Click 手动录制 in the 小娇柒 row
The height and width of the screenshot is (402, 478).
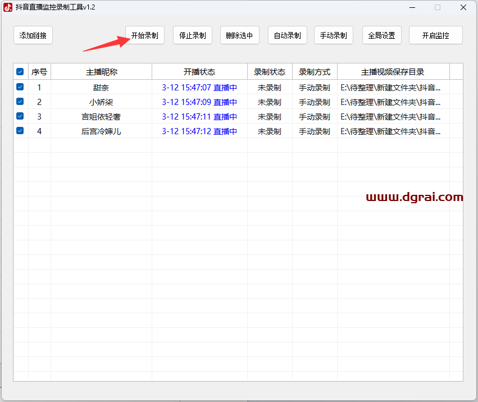[315, 102]
